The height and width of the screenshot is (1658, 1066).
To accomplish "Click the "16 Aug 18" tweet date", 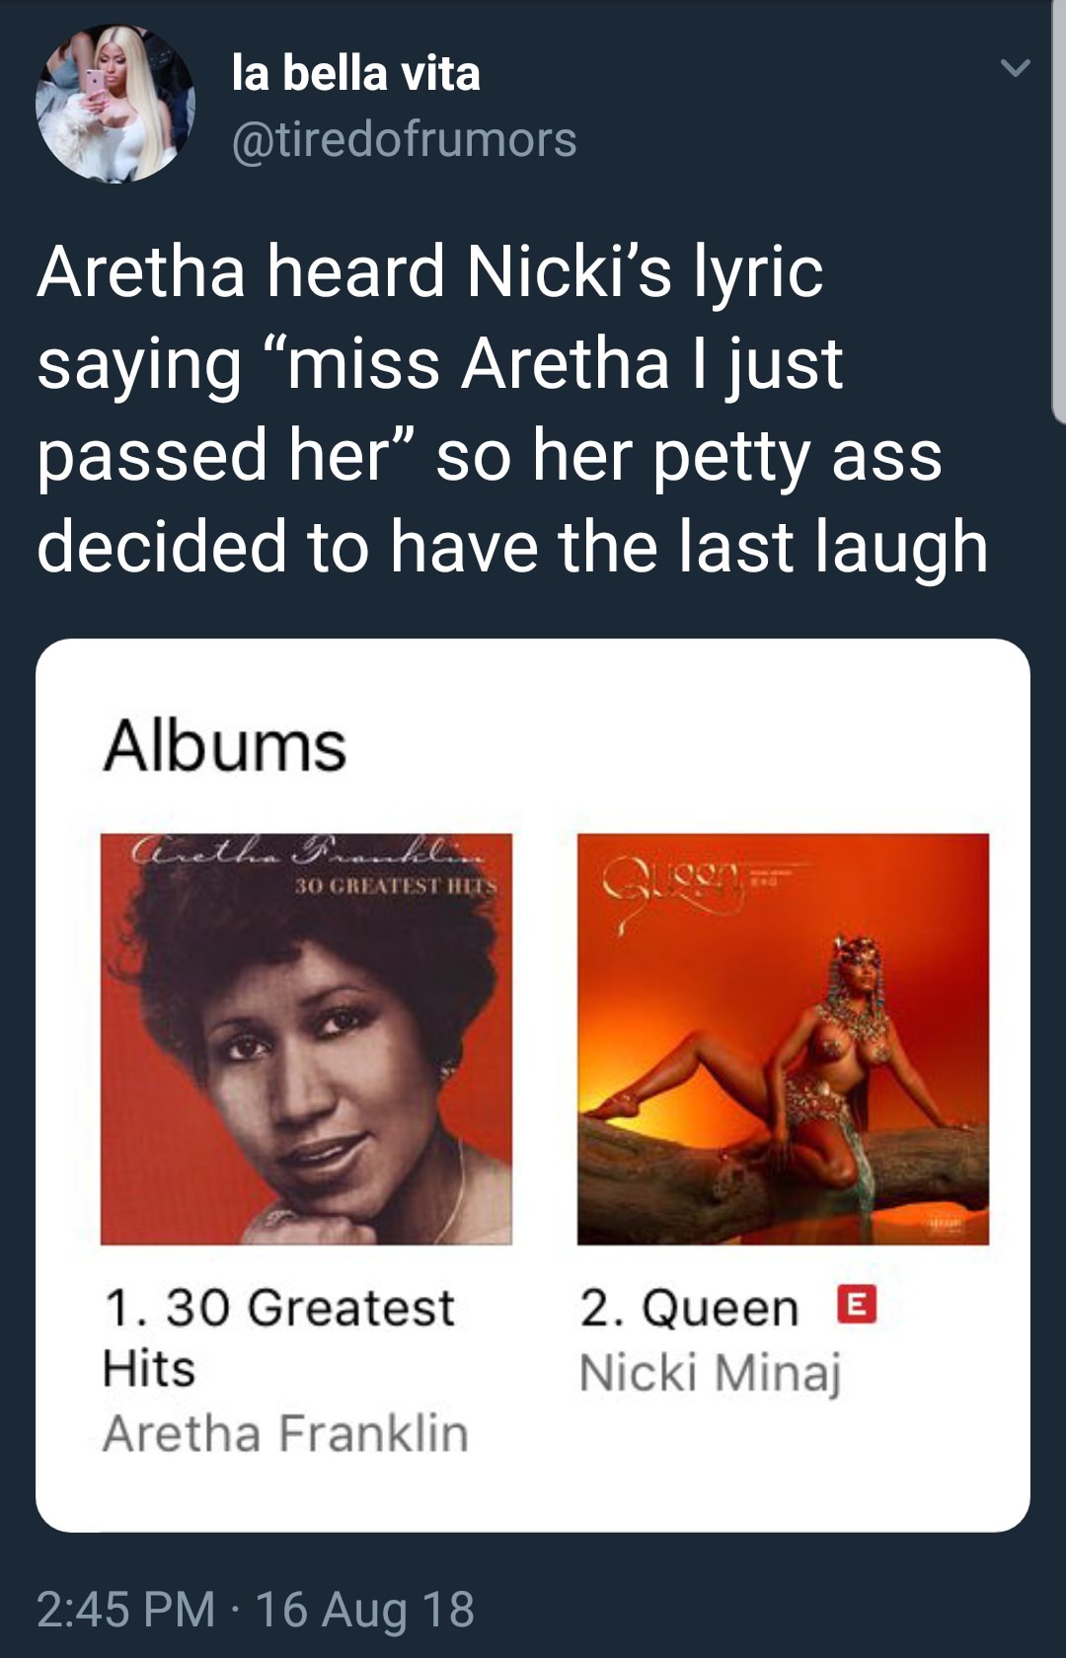I will click(365, 1610).
